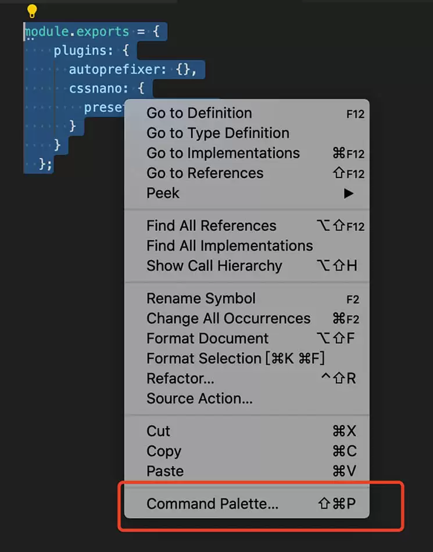The width and height of the screenshot is (433, 552).
Task: Copy the selected code
Action: point(164,451)
